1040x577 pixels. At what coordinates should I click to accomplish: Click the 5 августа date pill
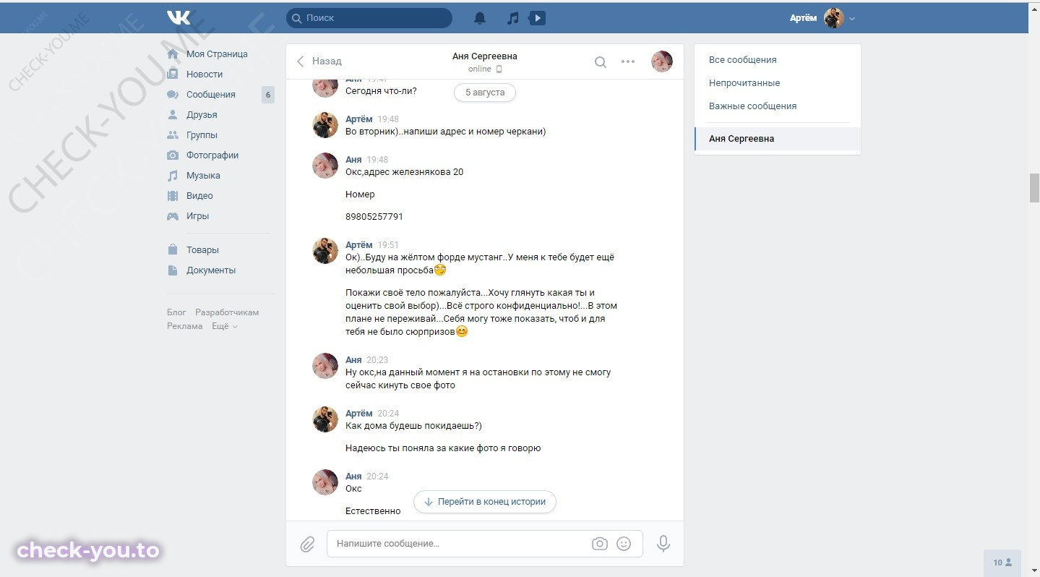(485, 93)
